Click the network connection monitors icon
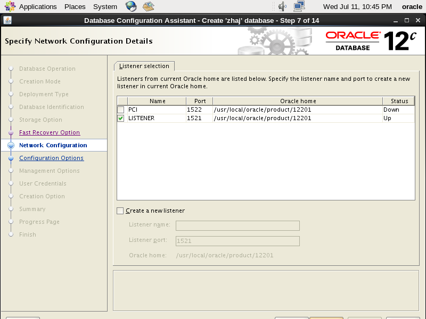This screenshot has width=426, height=319. pyautogui.click(x=299, y=6)
